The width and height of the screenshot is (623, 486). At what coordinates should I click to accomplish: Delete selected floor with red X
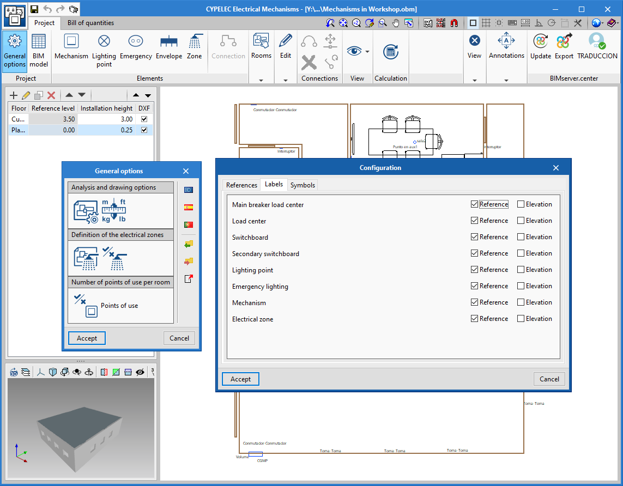(51, 95)
